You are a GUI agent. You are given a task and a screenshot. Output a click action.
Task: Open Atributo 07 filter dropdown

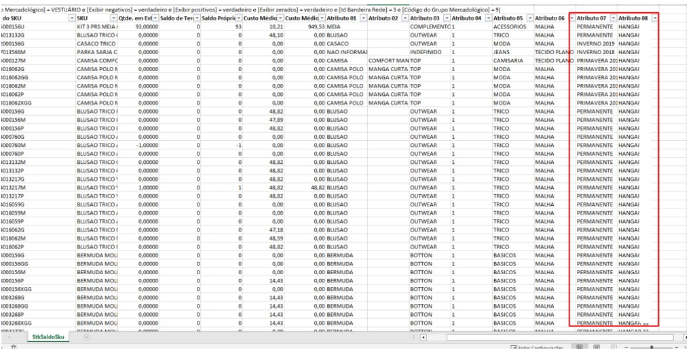coord(614,18)
